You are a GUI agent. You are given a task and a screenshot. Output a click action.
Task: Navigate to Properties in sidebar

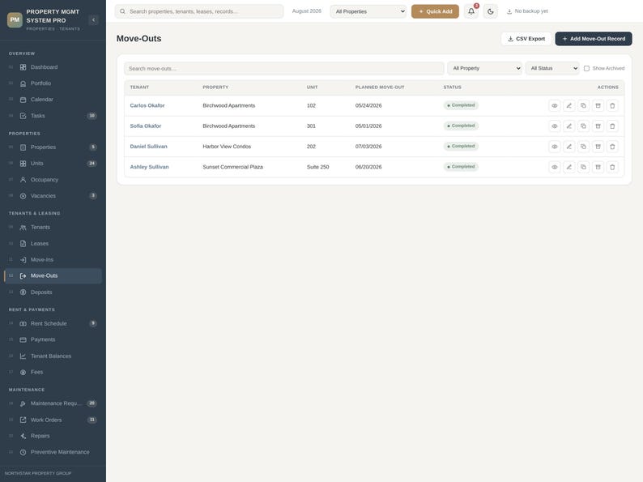coord(53,147)
